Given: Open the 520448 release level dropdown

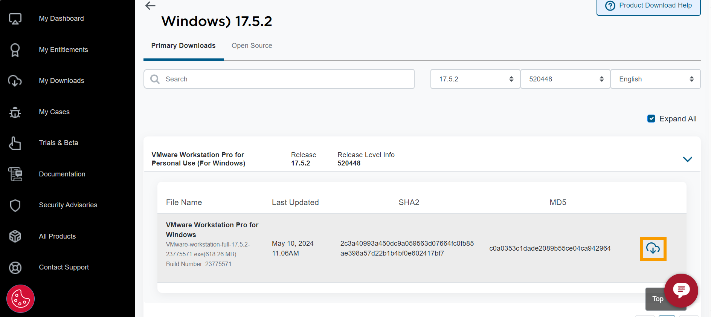Looking at the screenshot, I should click(x=565, y=79).
